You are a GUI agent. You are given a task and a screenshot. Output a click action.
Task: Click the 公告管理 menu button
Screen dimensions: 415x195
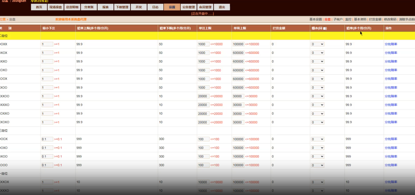[188, 7]
